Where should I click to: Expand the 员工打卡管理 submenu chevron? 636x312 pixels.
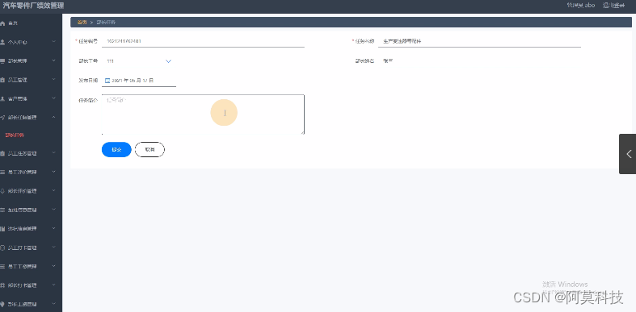54,248
